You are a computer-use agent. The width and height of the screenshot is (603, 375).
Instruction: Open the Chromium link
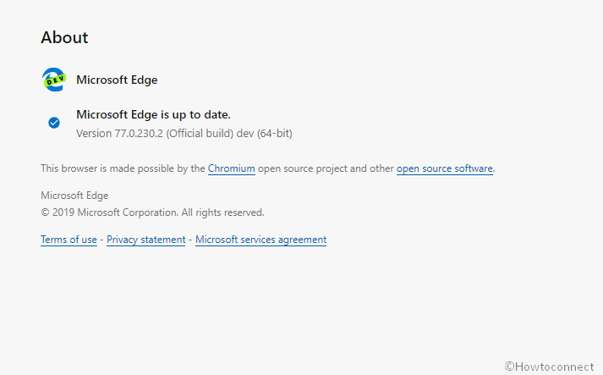(x=232, y=168)
